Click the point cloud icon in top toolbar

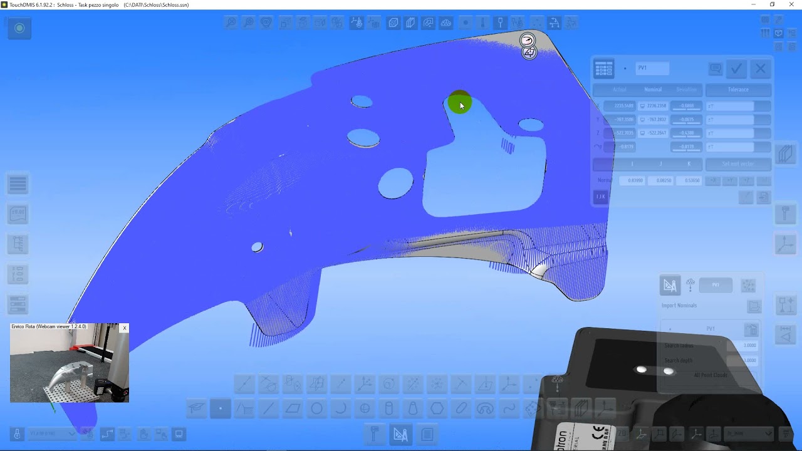coord(446,23)
